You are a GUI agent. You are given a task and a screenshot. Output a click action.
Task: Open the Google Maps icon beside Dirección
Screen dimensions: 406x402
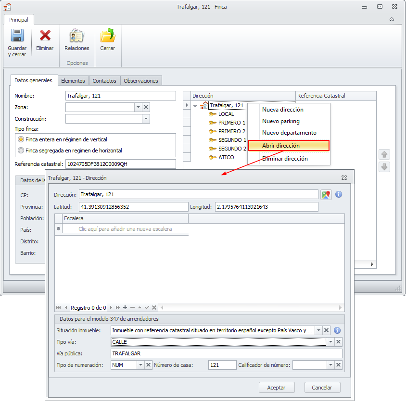pos(327,195)
